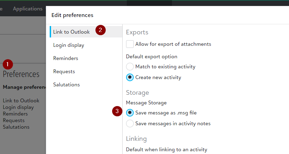289x154 pixels.
Task: Enable Allow for export of attachments
Action: pyautogui.click(x=130, y=44)
